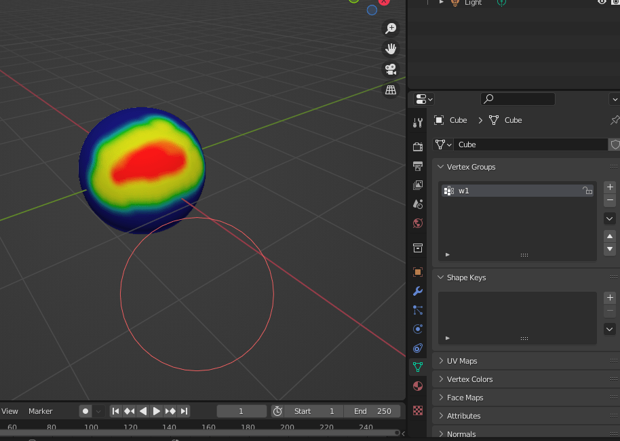This screenshot has width=620, height=441.
Task: Toggle the lock on vertex group w1
Action: coord(587,191)
